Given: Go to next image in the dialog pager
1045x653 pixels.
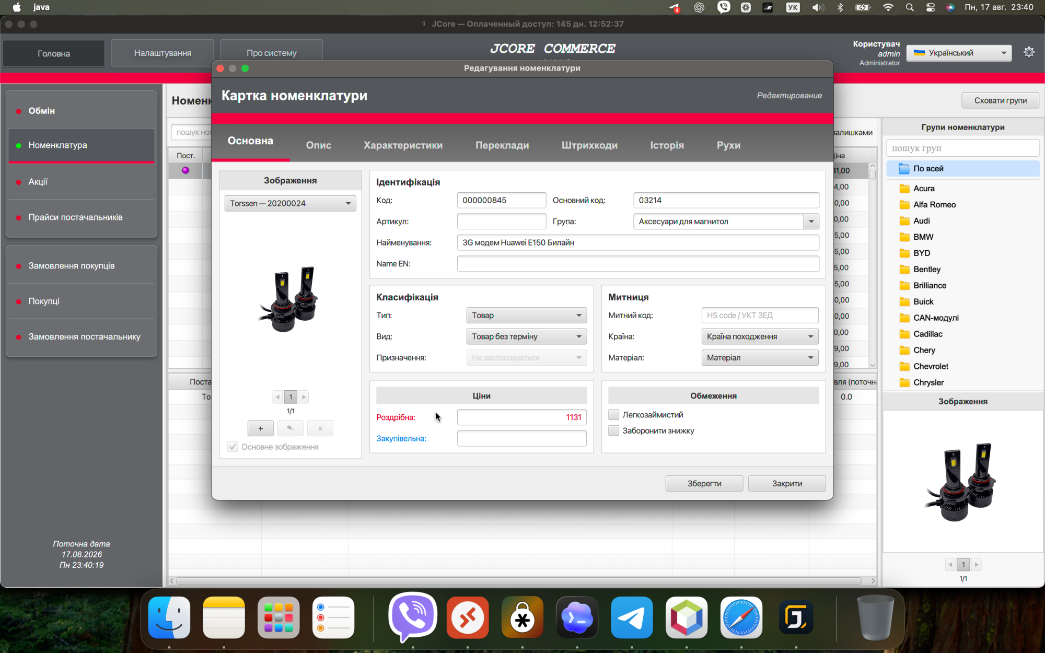Looking at the screenshot, I should coord(304,397).
